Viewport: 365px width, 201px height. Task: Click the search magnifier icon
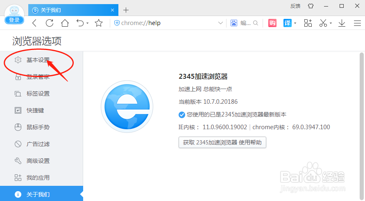(x=256, y=23)
